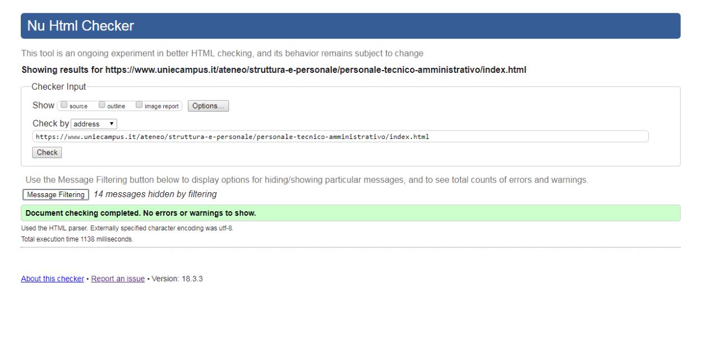The image size is (701, 344).
Task: Click the 'Checker Input' legend label
Action: [x=59, y=87]
